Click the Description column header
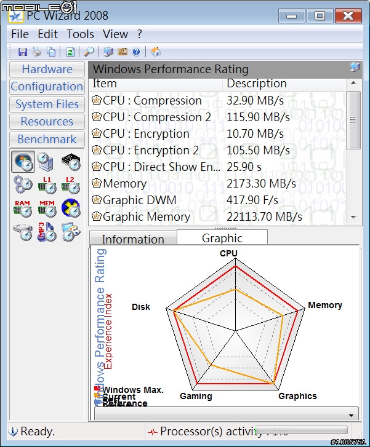Image resolution: width=370 pixels, height=447 pixels. 284,84
